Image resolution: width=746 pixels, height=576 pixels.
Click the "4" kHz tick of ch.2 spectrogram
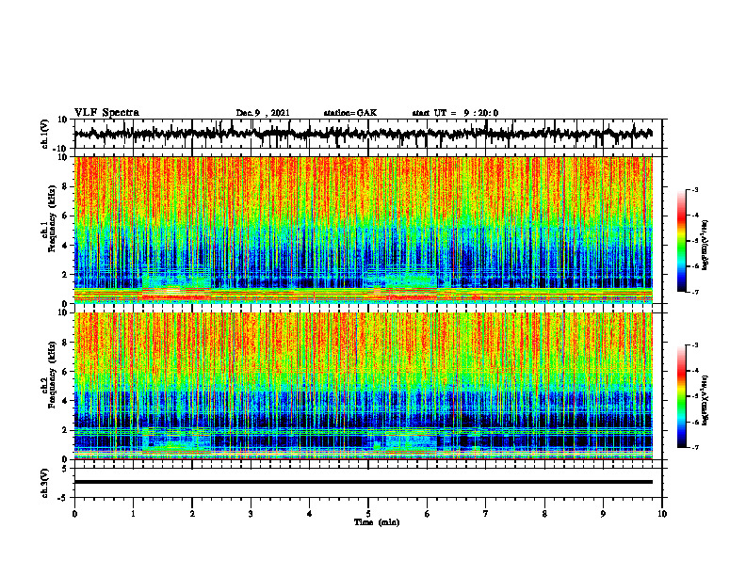coord(65,401)
